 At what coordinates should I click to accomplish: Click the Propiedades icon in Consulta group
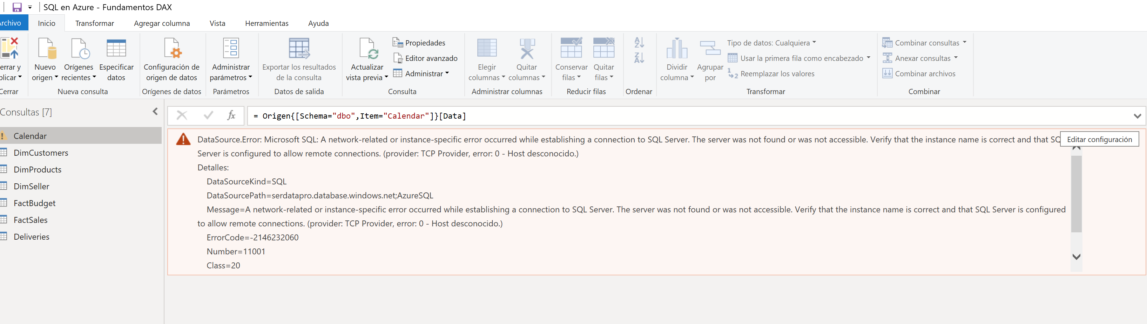click(398, 43)
